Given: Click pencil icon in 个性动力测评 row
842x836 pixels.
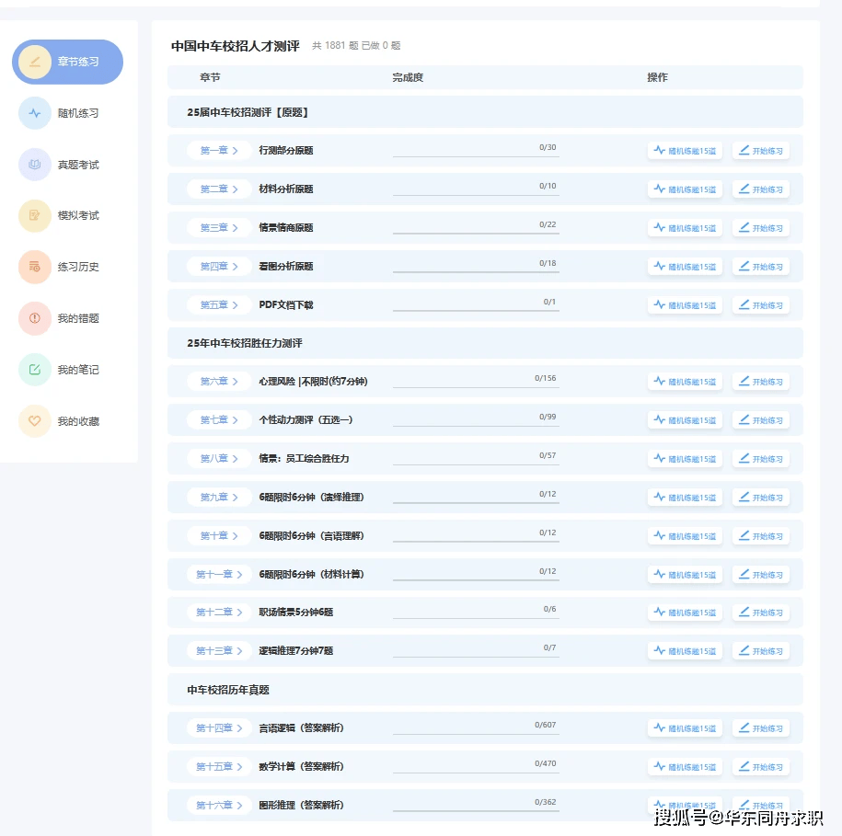Looking at the screenshot, I should pos(744,419).
